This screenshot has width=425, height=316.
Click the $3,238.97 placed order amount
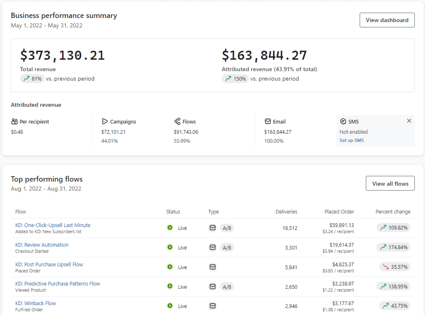click(343, 284)
